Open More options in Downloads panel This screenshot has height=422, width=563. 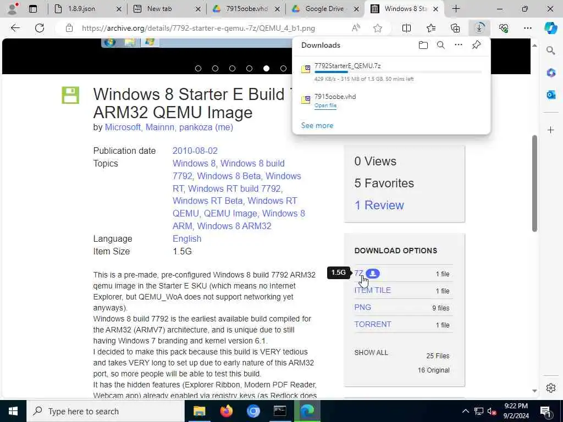pyautogui.click(x=458, y=45)
